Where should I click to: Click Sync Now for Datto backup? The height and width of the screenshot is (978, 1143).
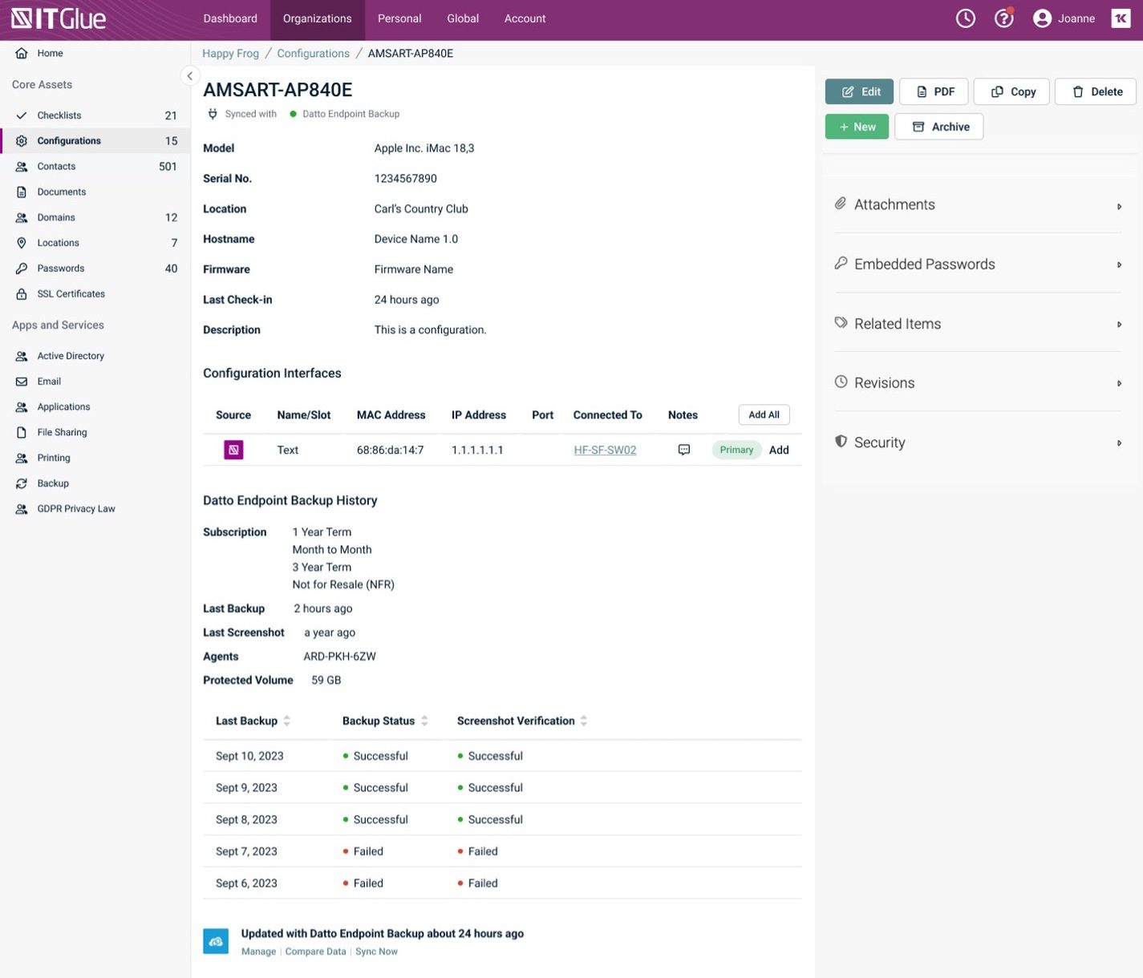(x=376, y=951)
